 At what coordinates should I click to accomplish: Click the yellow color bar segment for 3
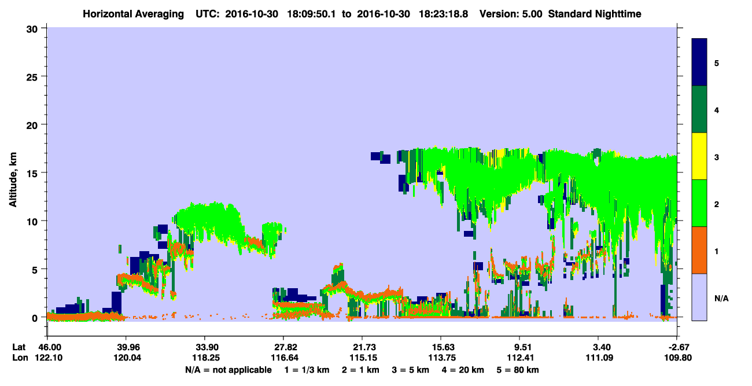pos(699,156)
